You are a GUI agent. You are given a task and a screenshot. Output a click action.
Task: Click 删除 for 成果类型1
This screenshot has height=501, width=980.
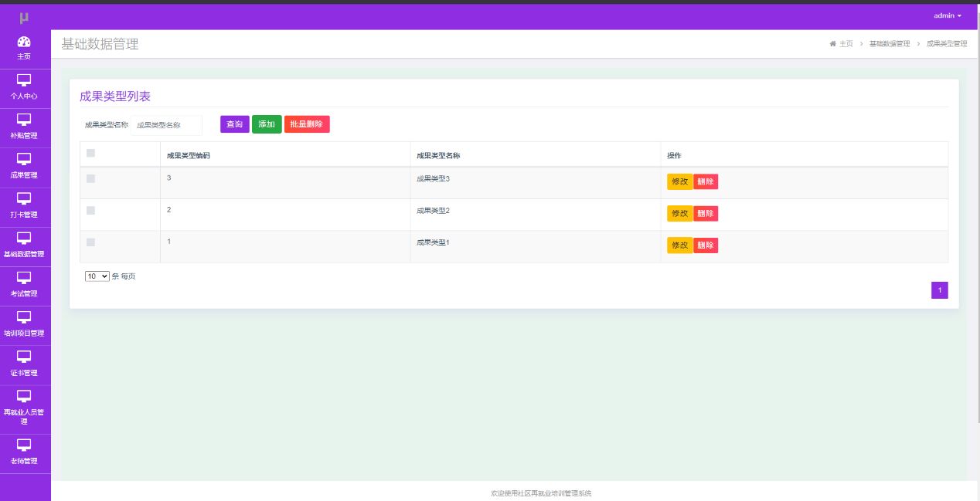coord(706,245)
